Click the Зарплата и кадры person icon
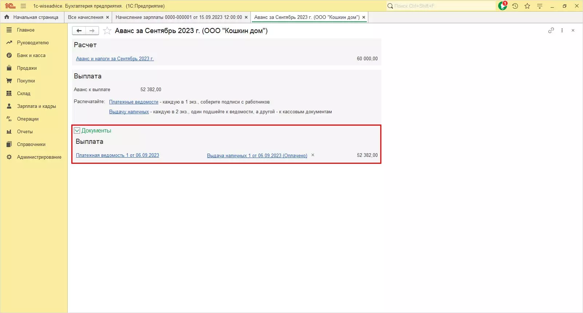Image resolution: width=583 pixels, height=313 pixels. tap(9, 106)
